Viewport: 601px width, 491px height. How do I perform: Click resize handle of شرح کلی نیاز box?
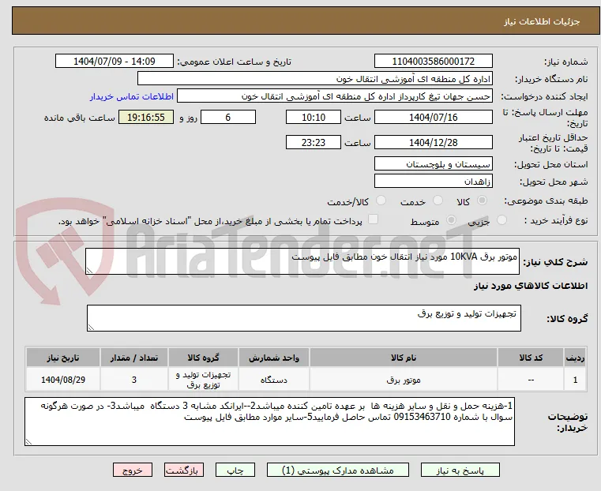(89, 271)
